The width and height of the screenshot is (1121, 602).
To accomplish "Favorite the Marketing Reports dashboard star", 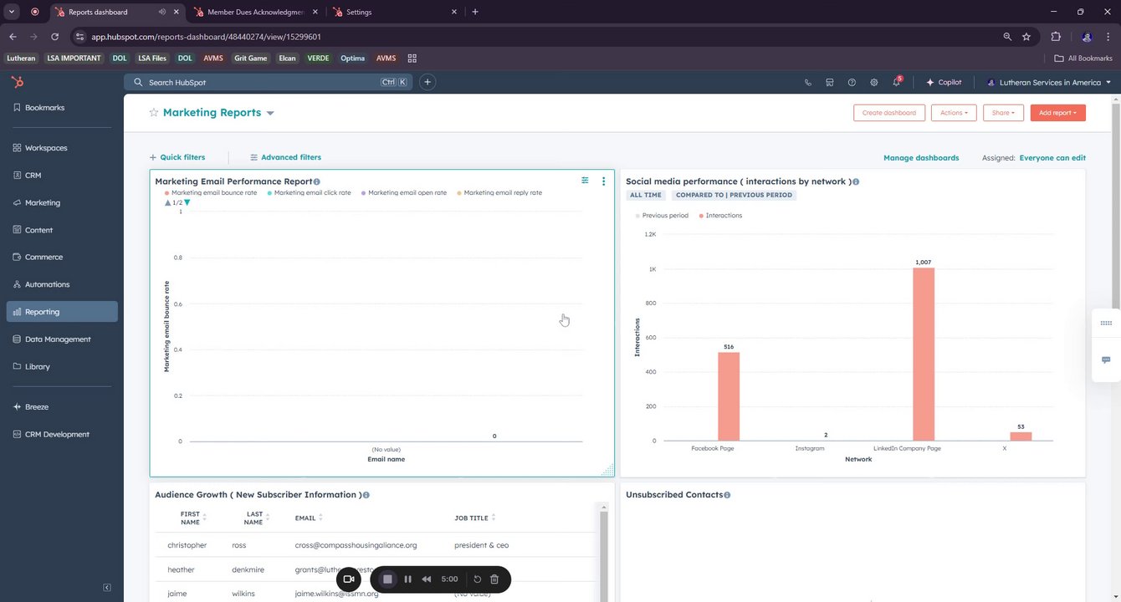I will [x=154, y=113].
